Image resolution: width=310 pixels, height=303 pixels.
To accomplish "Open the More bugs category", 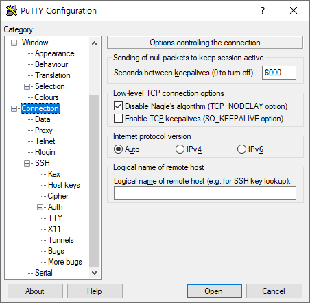I will tap(65, 262).
